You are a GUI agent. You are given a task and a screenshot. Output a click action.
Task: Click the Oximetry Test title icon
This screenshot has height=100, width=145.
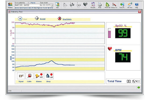9,12
